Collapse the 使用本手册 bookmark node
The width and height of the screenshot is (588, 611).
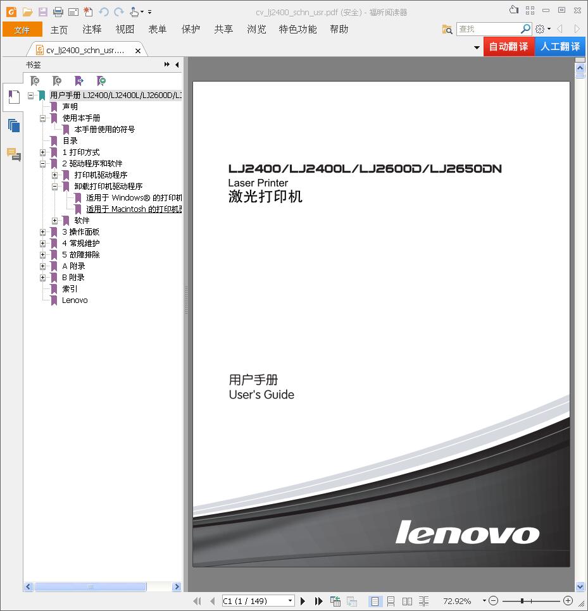(42, 118)
